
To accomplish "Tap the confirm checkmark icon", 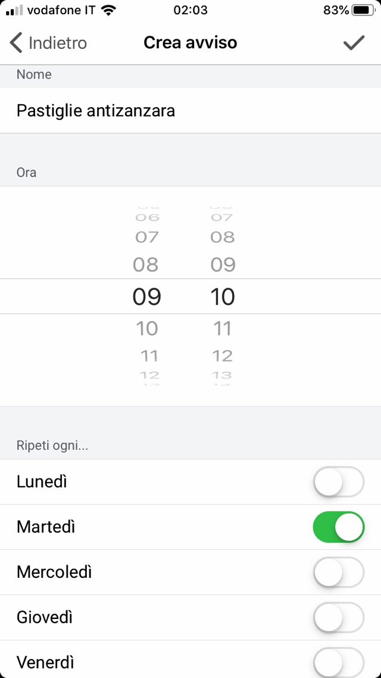I will click(354, 43).
